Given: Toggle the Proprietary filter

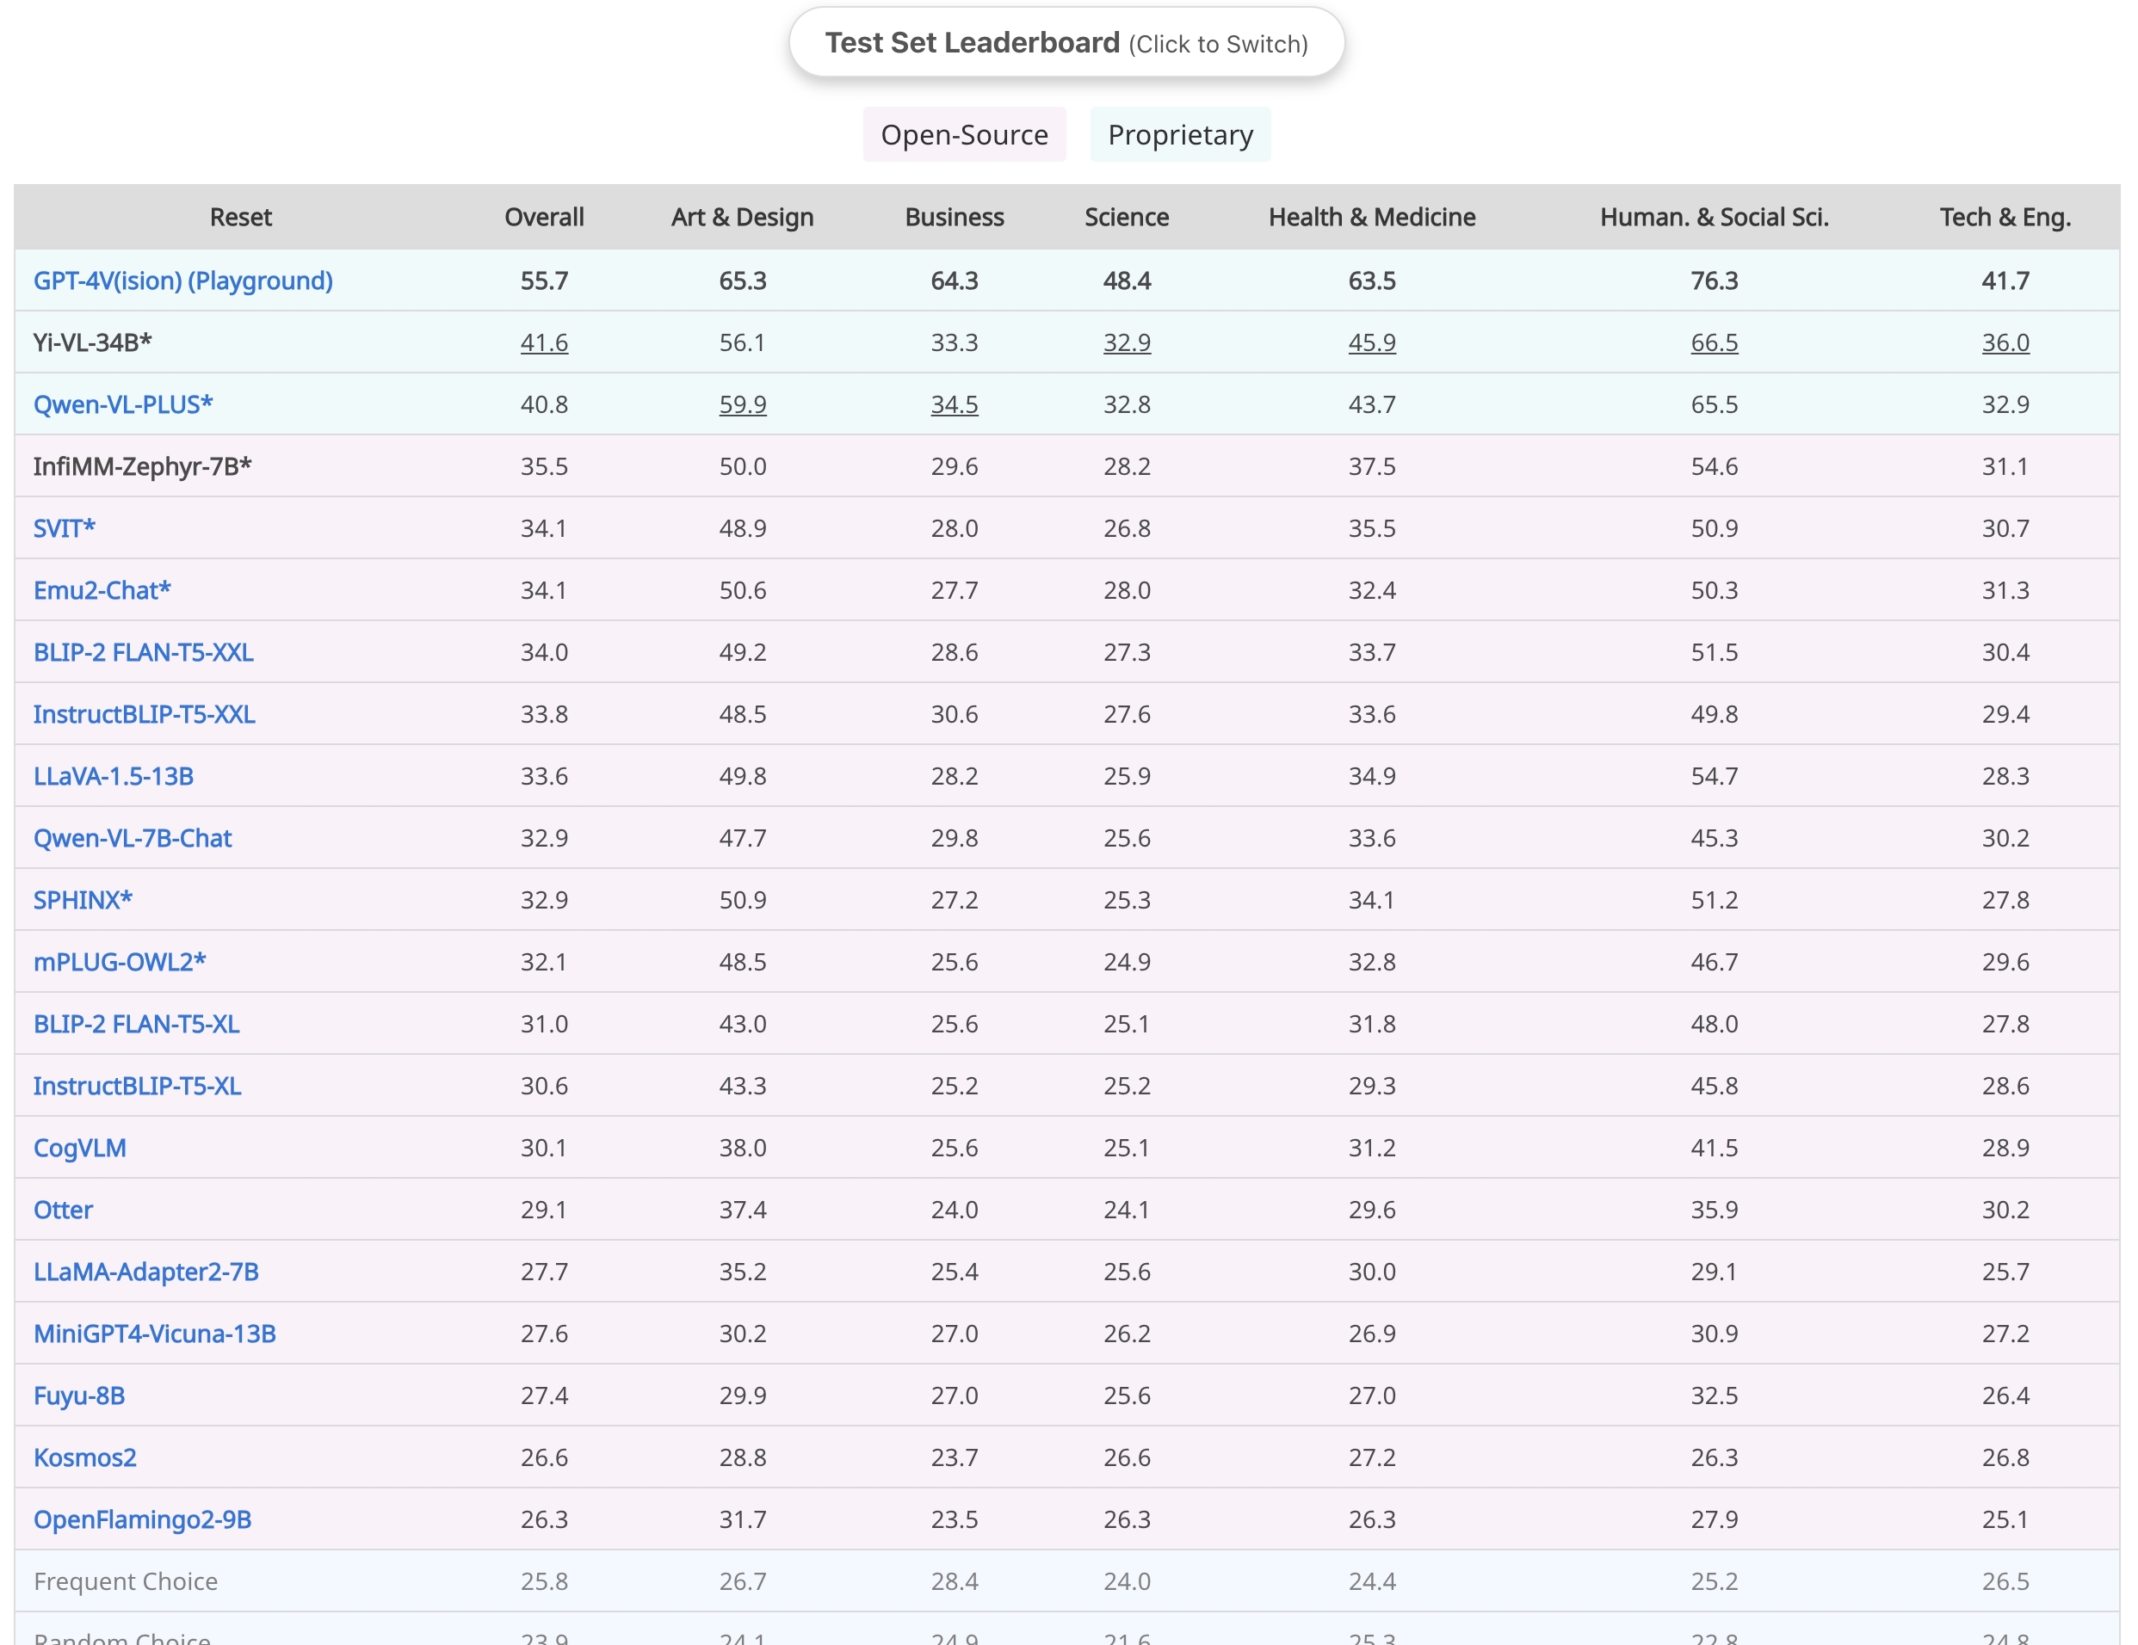Looking at the screenshot, I should (x=1180, y=134).
